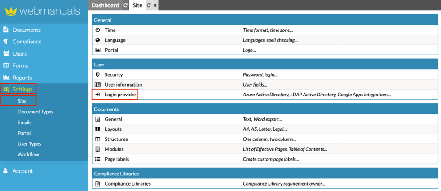Click the image icon beside Portal row
Image resolution: width=441 pixels, height=191 pixels.
point(98,50)
